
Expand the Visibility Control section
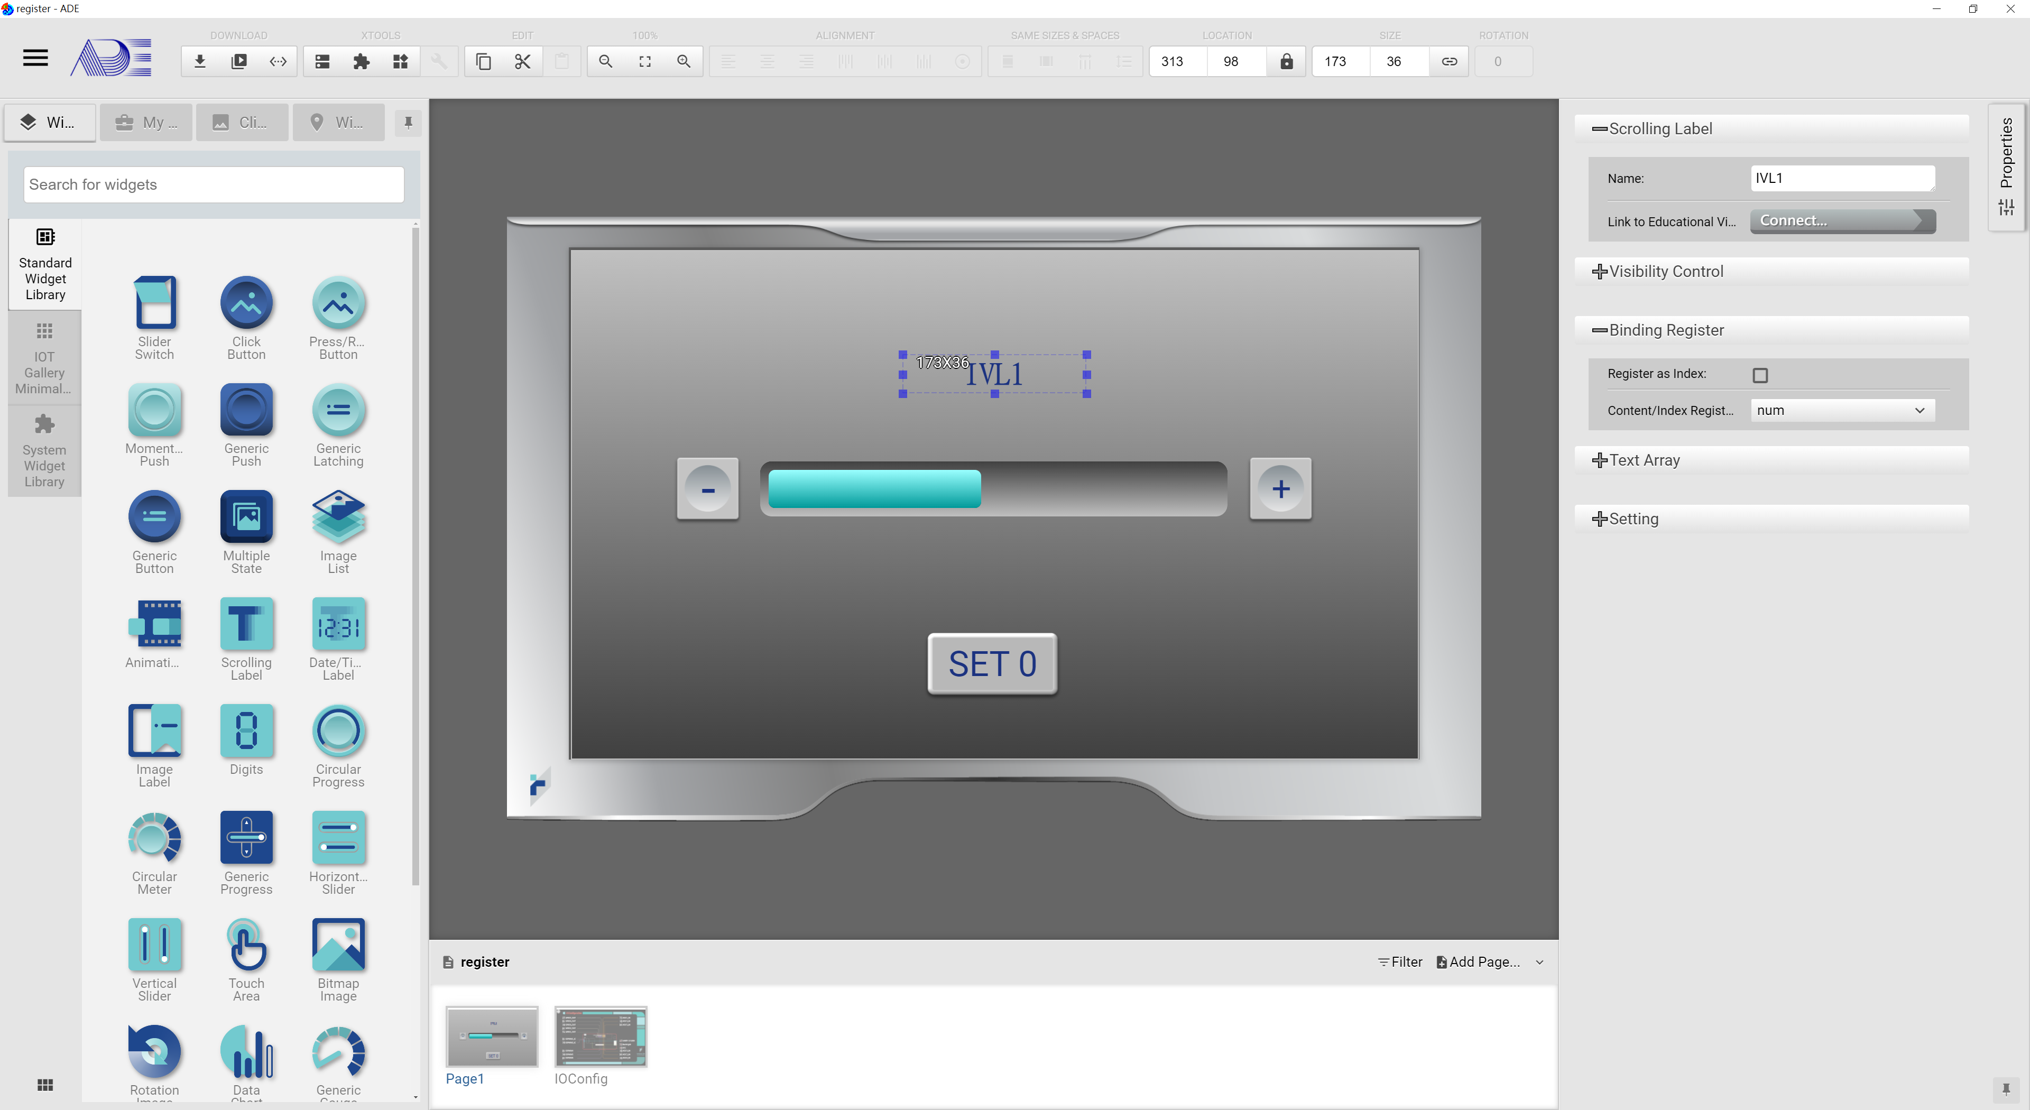point(1771,272)
